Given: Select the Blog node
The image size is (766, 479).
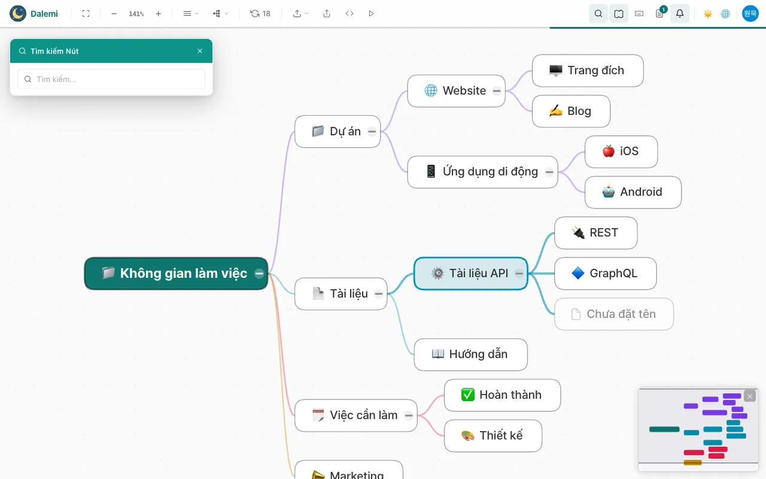Looking at the screenshot, I should tap(571, 111).
